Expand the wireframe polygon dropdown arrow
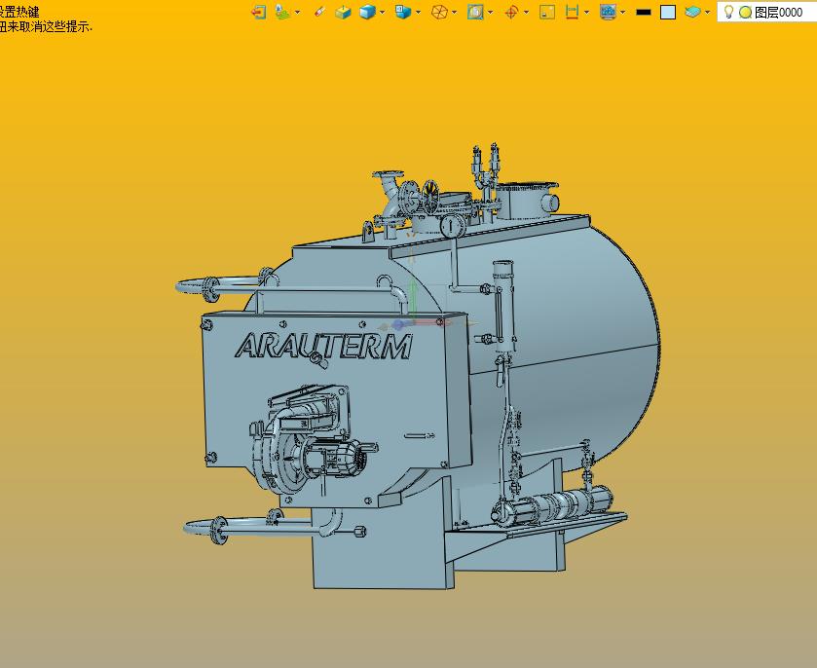This screenshot has width=817, height=668. pyautogui.click(x=455, y=12)
